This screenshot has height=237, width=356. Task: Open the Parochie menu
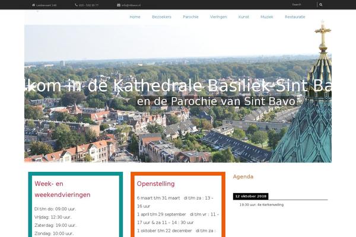tap(190, 17)
